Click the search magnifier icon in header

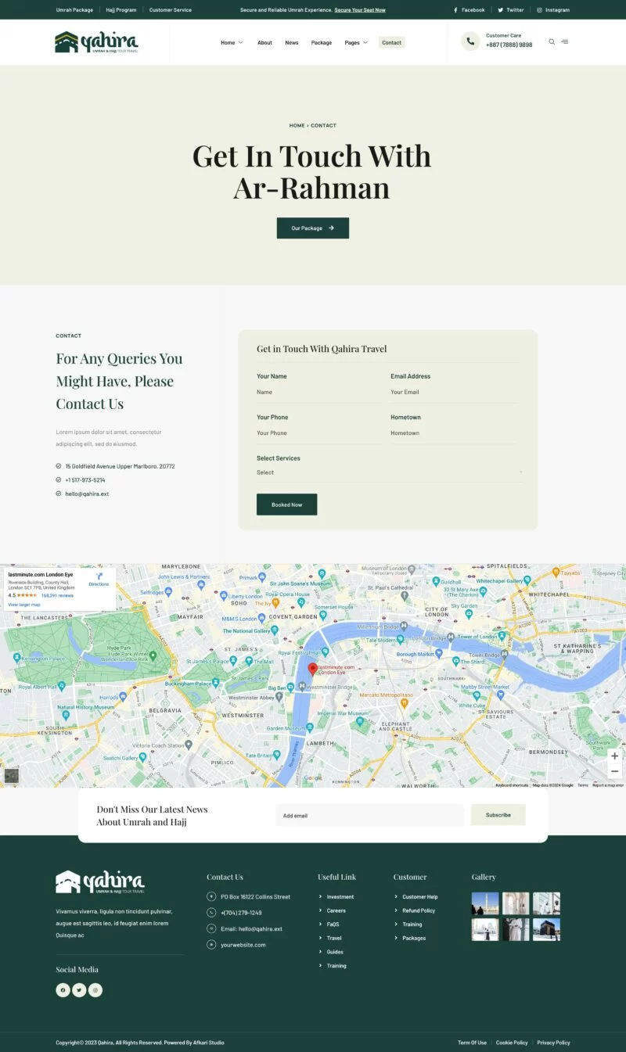point(552,42)
